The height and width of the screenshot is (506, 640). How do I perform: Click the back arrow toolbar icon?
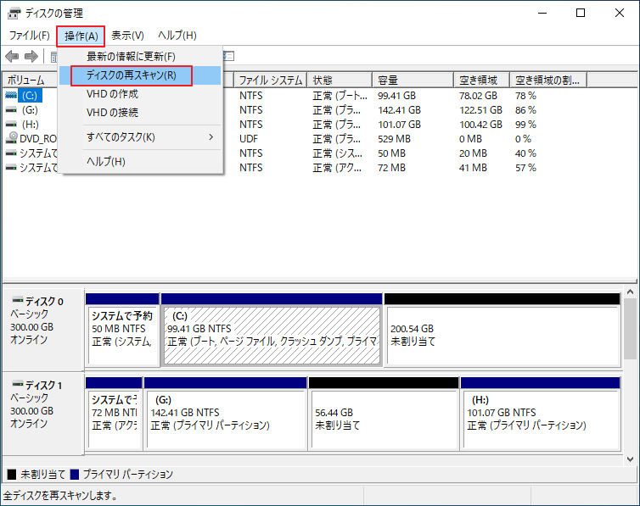12,56
